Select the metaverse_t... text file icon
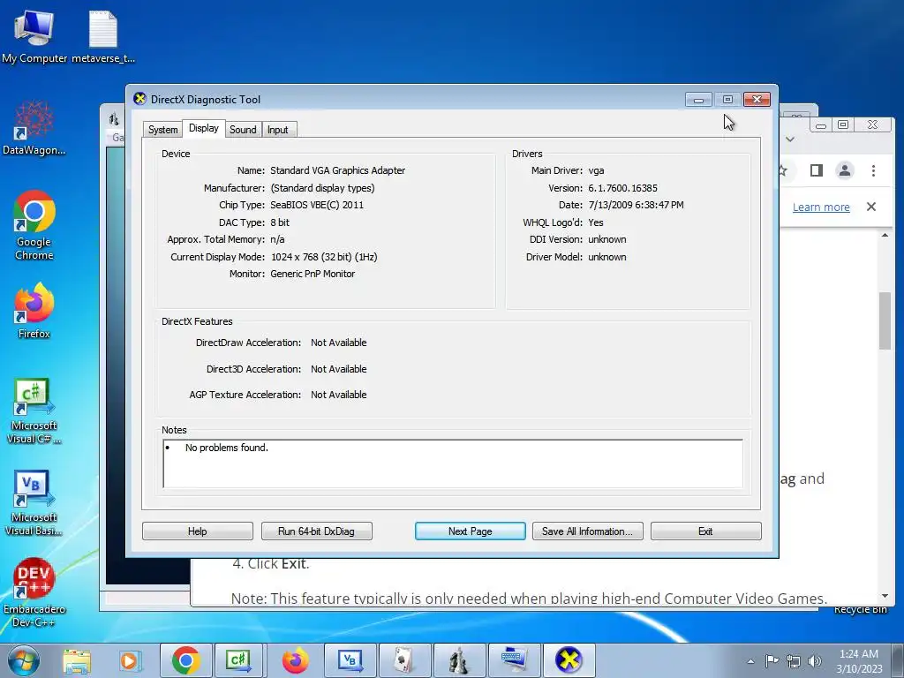 pyautogui.click(x=103, y=37)
